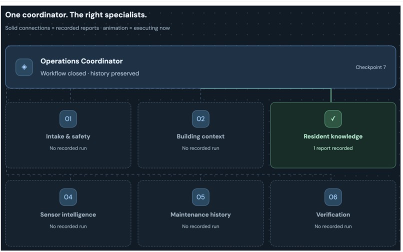Select the 02 badge on Building context
Screen dimensions: 403x252
tap(200, 119)
